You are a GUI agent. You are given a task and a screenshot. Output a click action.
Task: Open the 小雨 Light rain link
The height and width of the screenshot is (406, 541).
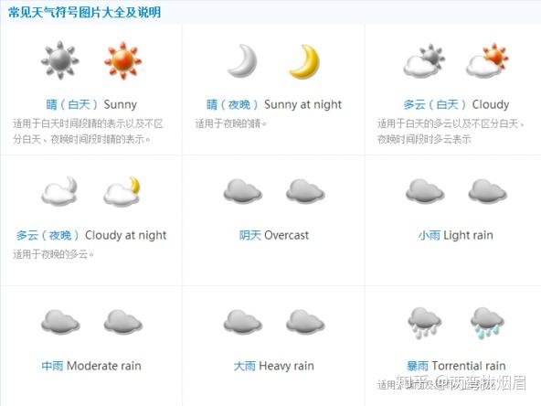click(456, 235)
